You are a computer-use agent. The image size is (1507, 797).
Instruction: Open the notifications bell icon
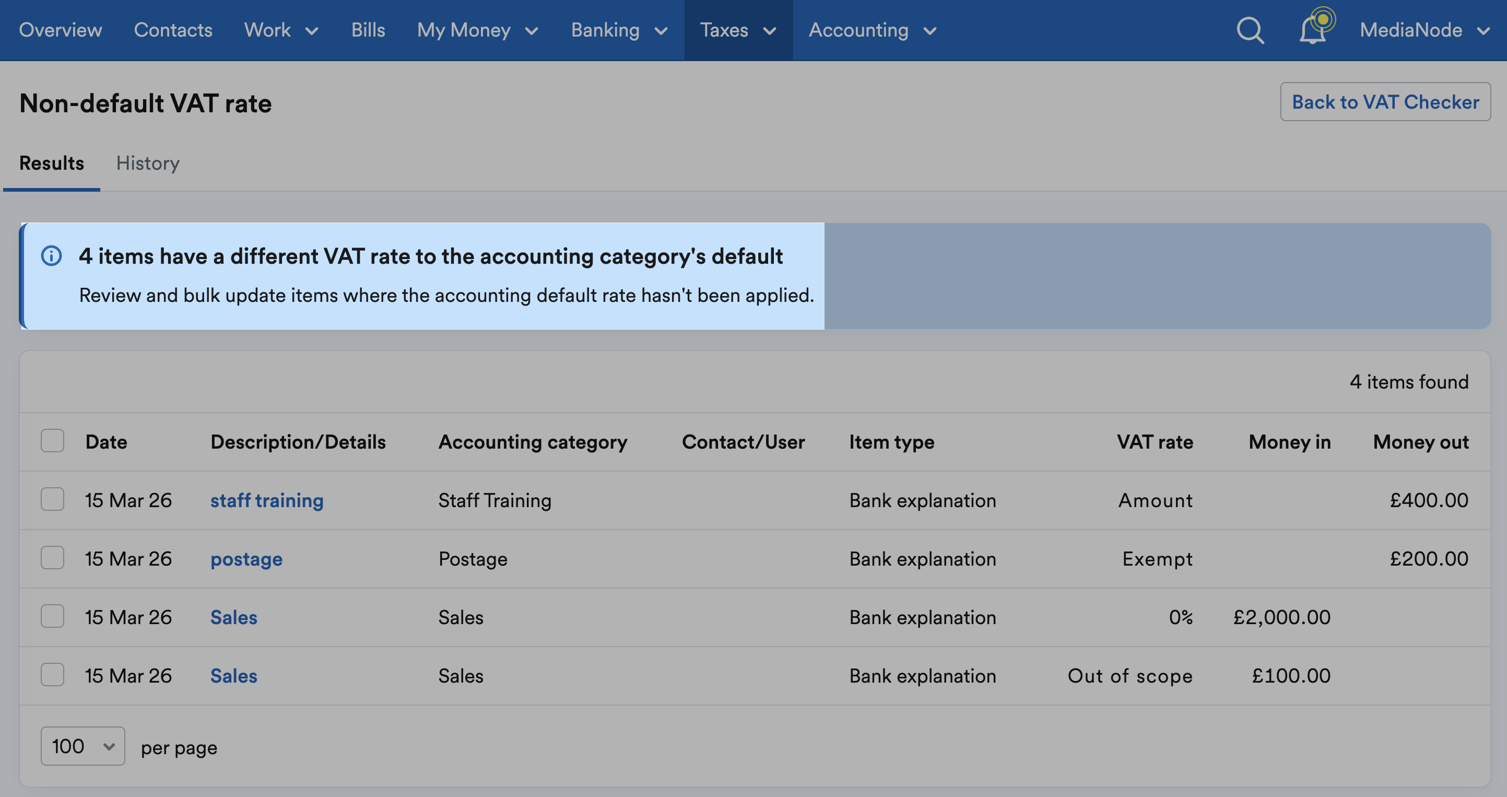coord(1313,30)
